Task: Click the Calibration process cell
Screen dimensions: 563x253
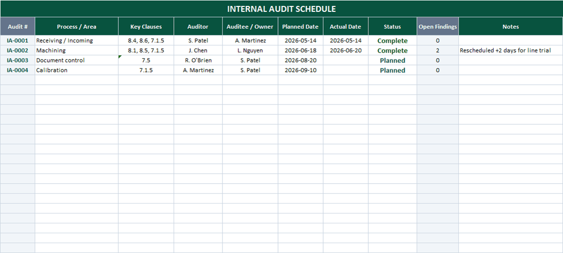Action: coord(76,70)
